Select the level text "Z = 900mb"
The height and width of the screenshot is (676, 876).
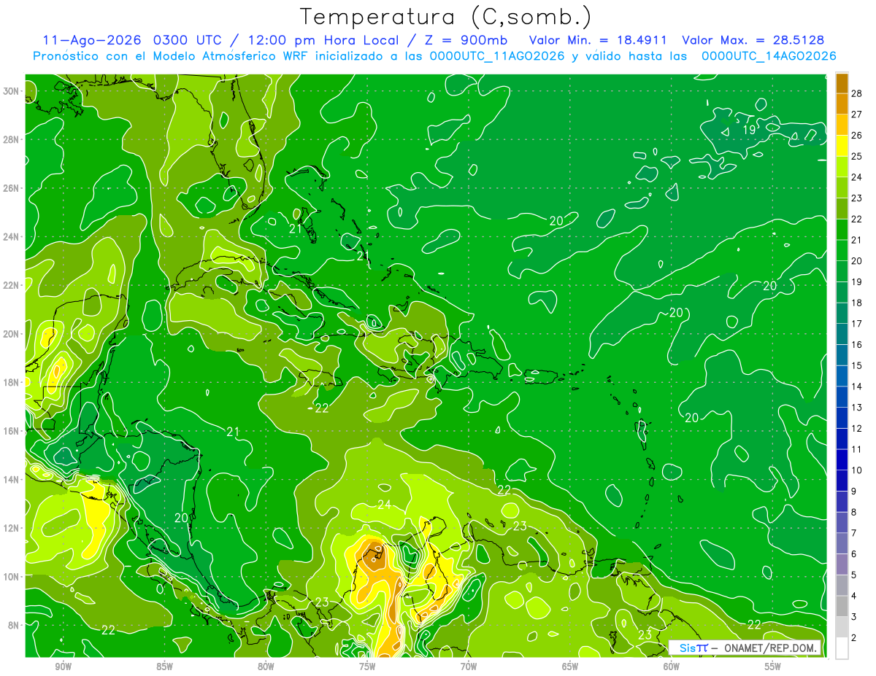point(466,40)
